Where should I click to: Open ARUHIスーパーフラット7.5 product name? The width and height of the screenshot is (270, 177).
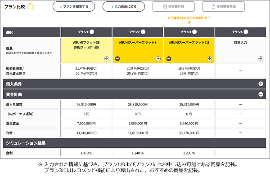(x=189, y=42)
